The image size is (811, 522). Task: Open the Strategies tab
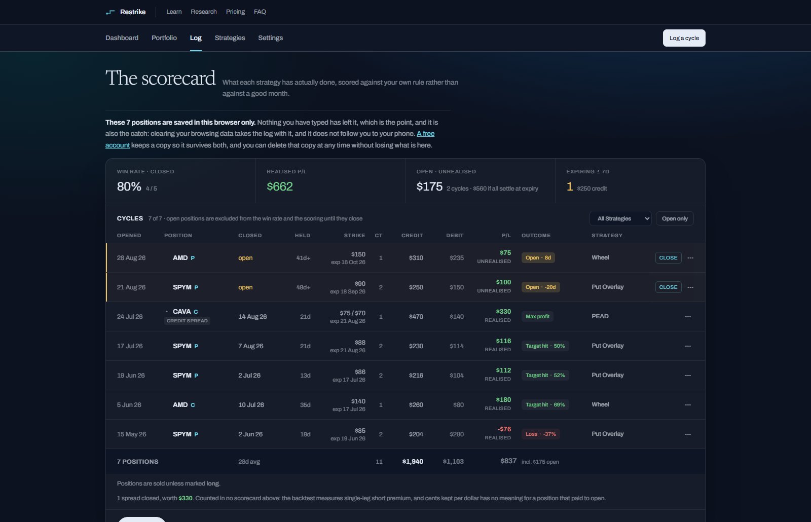(x=230, y=38)
